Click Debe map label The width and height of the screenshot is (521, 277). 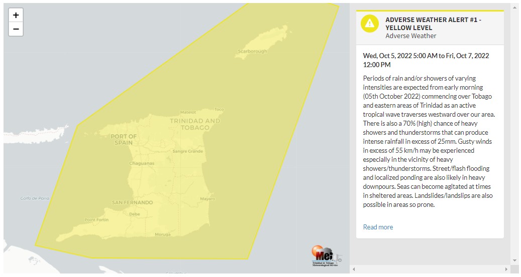(135, 214)
